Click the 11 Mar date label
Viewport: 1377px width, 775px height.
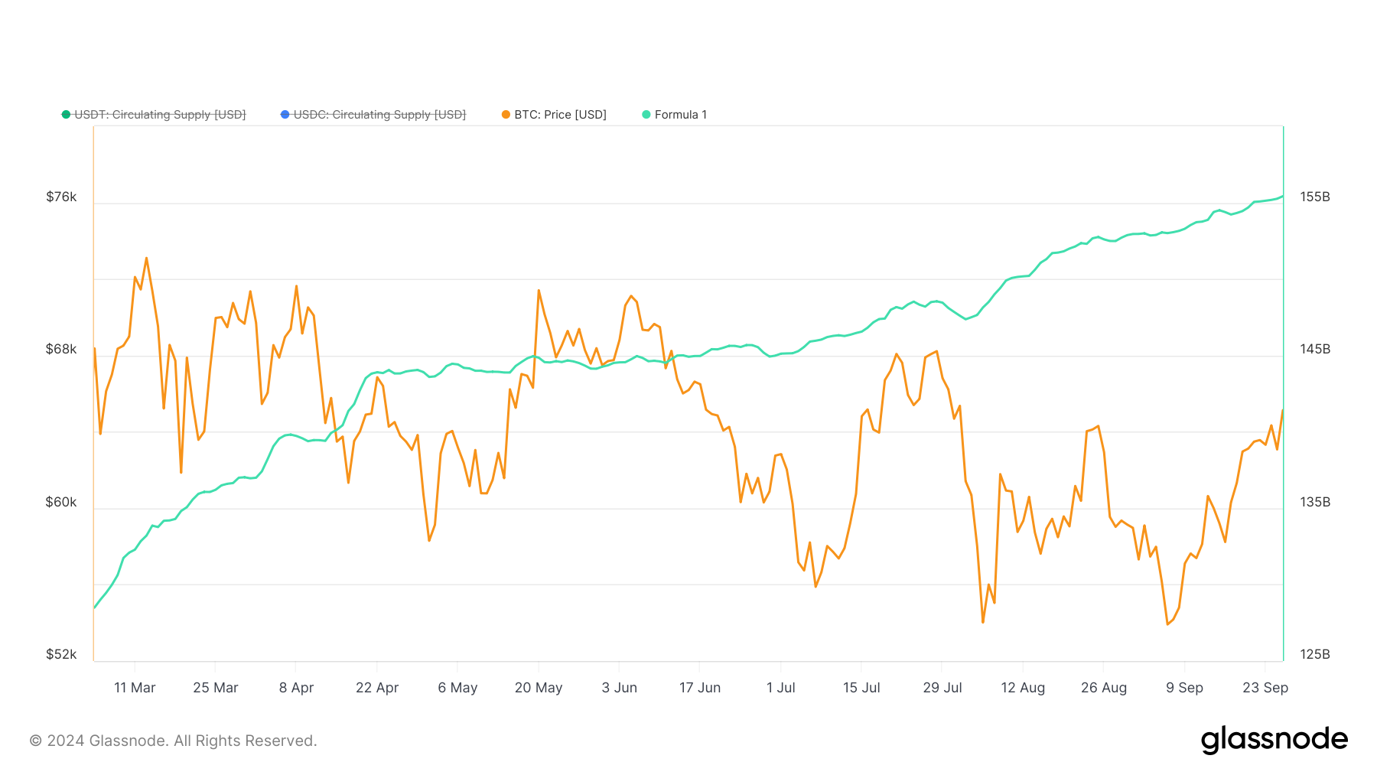point(135,688)
